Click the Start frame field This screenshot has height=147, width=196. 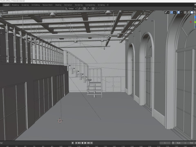coord(181,143)
